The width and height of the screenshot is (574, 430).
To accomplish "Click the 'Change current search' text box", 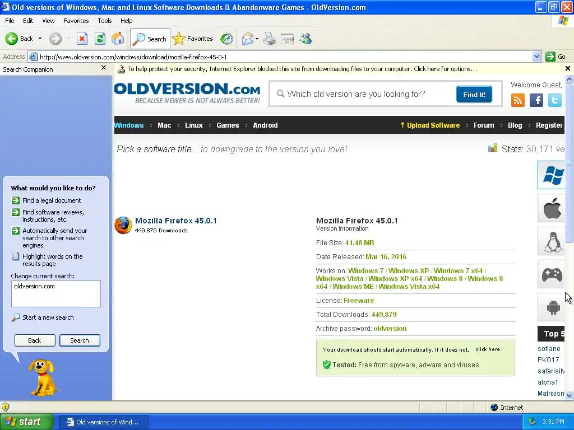I will (56, 293).
